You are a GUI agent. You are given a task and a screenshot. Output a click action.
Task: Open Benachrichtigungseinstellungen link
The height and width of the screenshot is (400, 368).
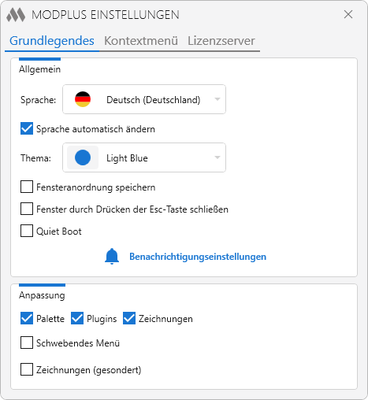198,257
